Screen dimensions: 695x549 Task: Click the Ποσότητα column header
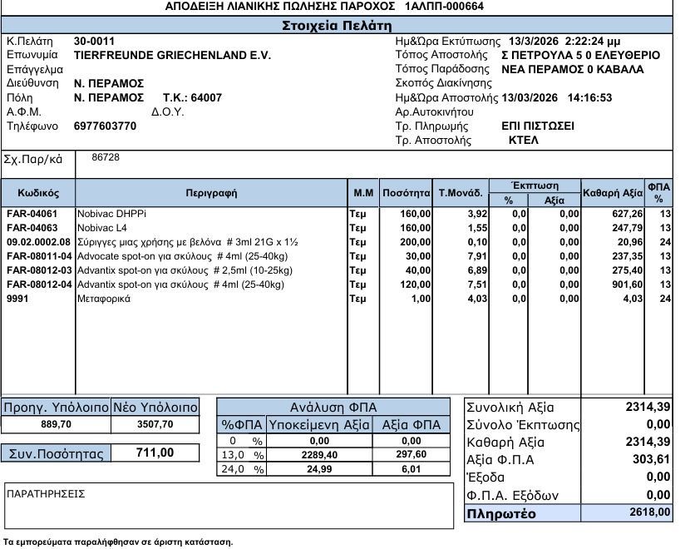pyautogui.click(x=406, y=193)
